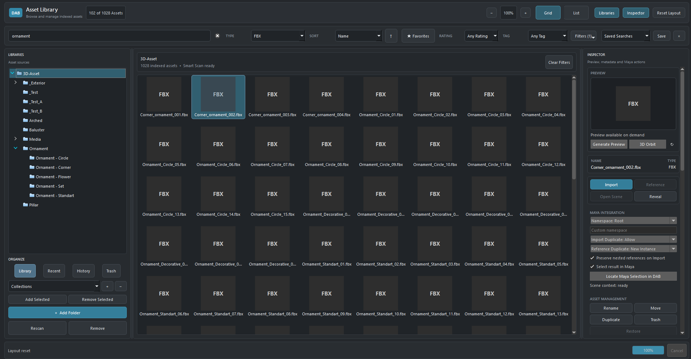Zoom in with the plus button

pyautogui.click(x=525, y=13)
